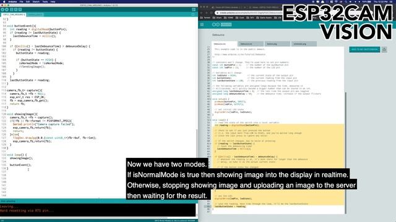Reload the browser page
396x222 pixels.
(211, 12)
